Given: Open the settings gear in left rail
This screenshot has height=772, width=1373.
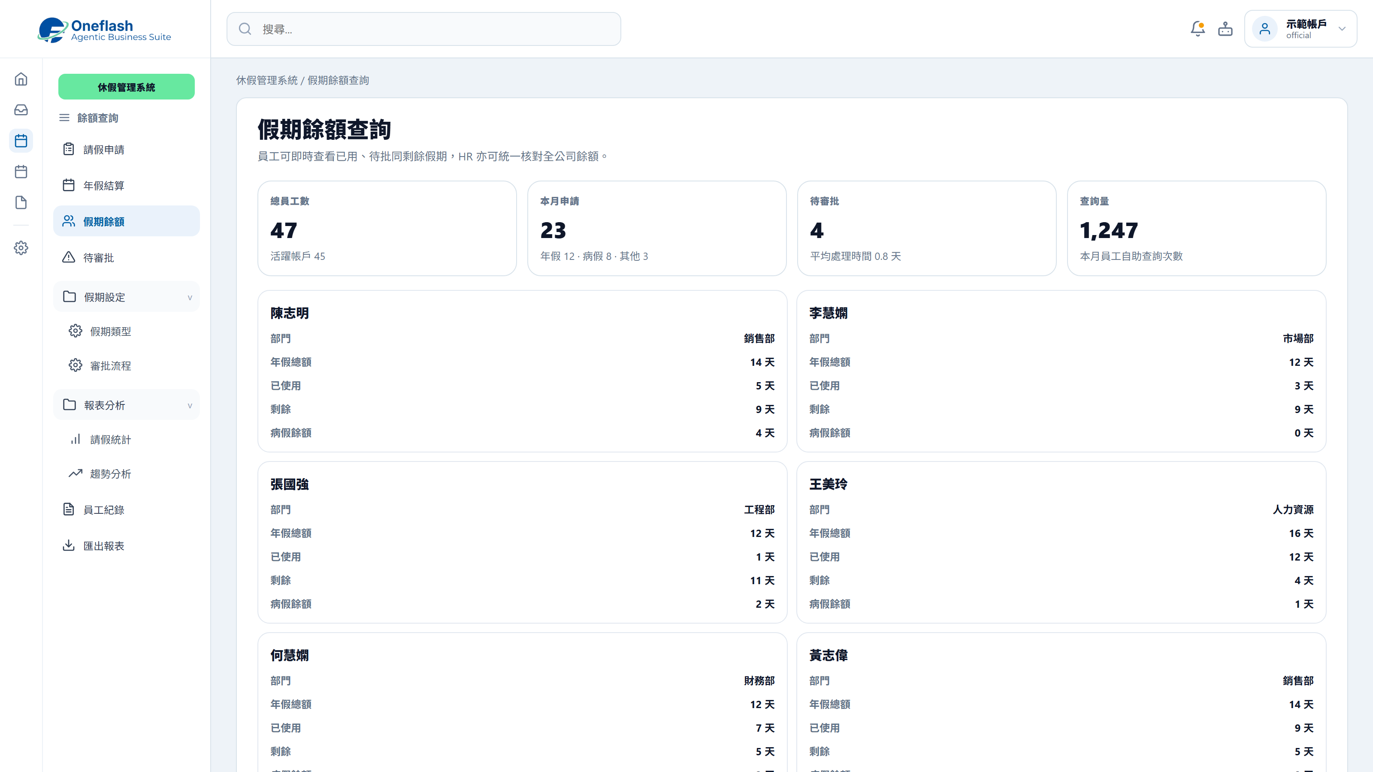Looking at the screenshot, I should (21, 248).
